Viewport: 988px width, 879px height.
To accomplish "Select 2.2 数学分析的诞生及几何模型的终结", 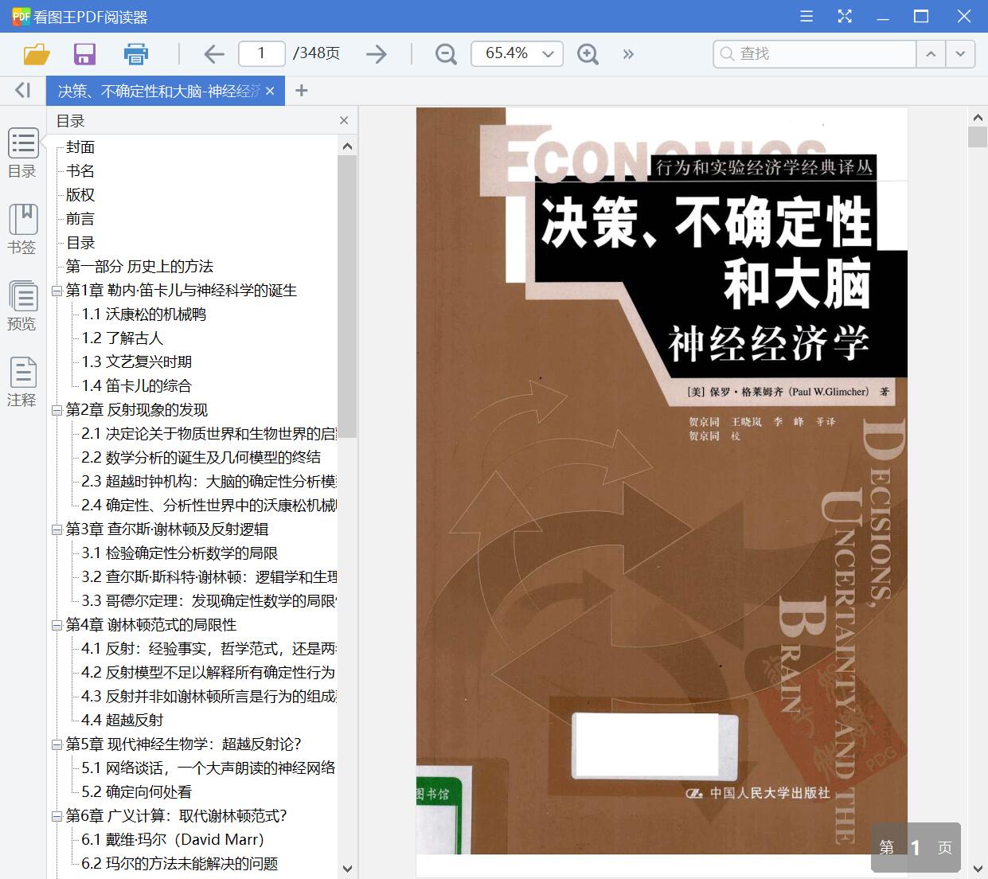I will click(x=201, y=458).
